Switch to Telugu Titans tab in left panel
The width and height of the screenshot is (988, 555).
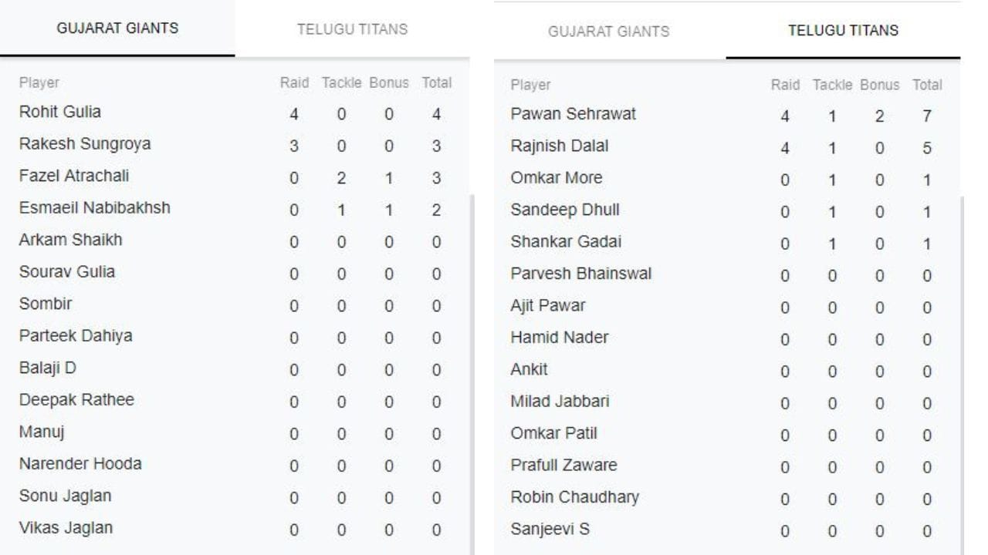point(352,29)
